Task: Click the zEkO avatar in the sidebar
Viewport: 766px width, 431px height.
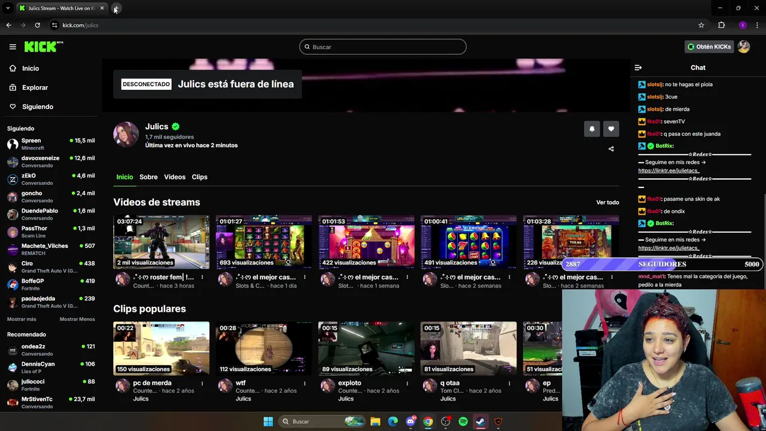Action: click(x=13, y=179)
